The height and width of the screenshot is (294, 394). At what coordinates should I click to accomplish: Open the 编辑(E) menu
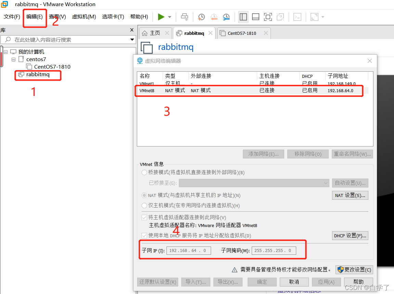pyautogui.click(x=35, y=17)
